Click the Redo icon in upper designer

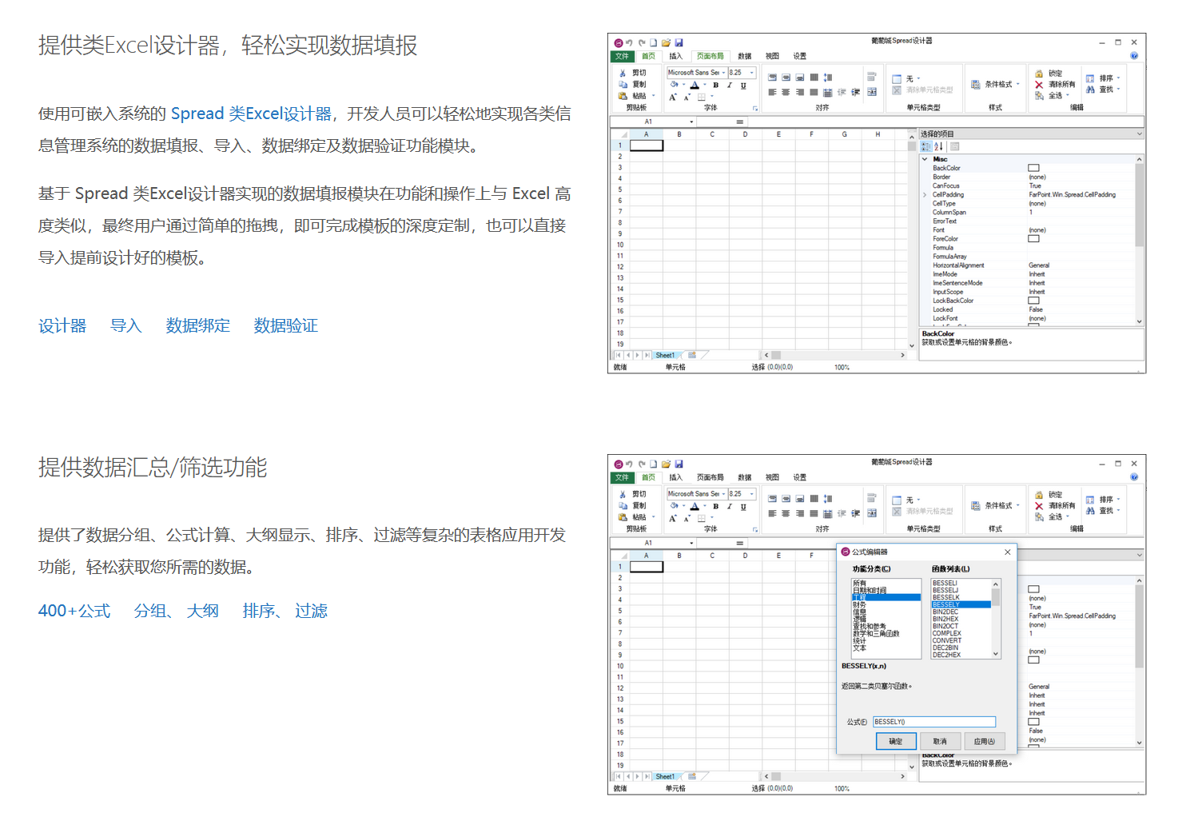tap(641, 42)
